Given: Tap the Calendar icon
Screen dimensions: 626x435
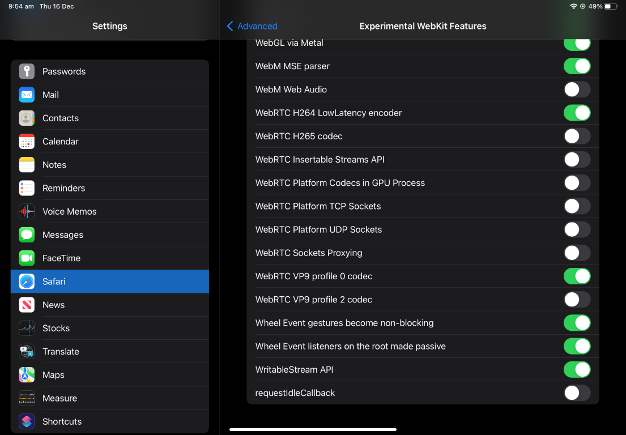Looking at the screenshot, I should [27, 141].
